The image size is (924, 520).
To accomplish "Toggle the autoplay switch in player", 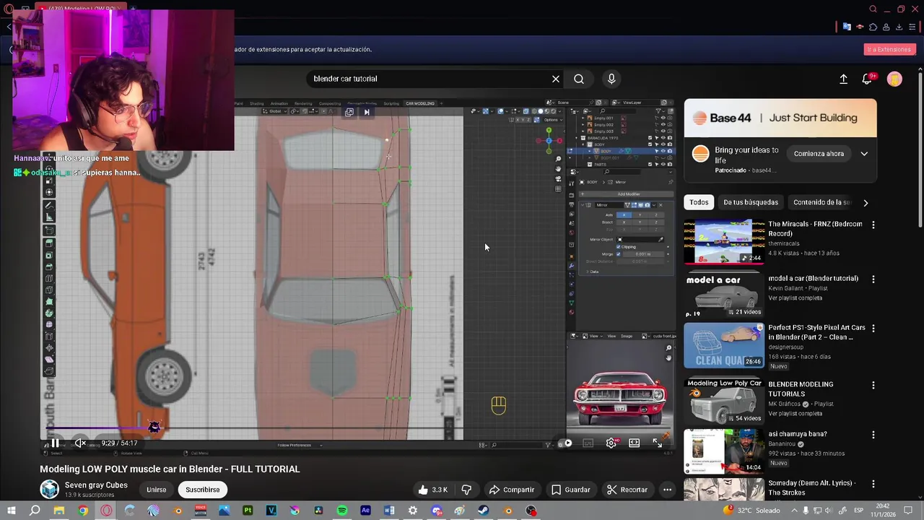I will (x=565, y=443).
